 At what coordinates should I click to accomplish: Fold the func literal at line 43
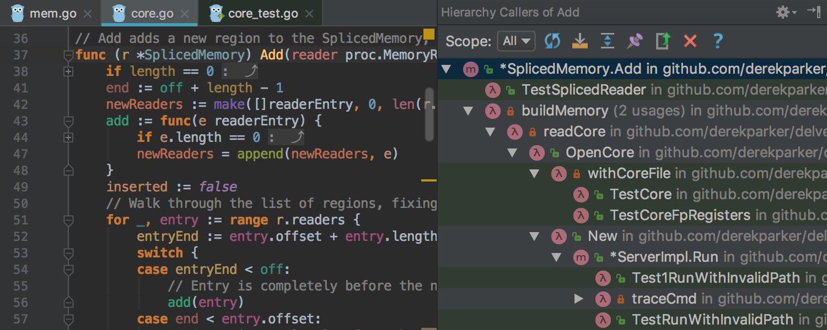click(x=68, y=121)
